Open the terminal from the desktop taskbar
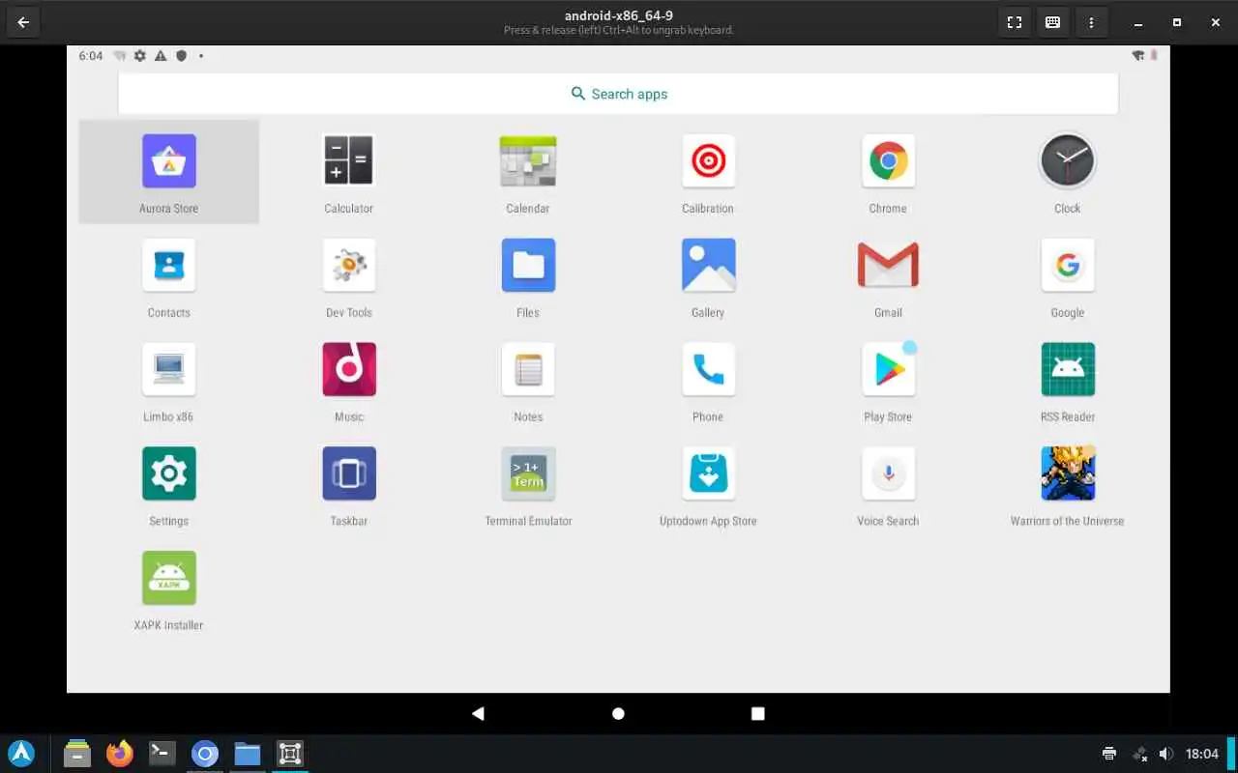Image resolution: width=1238 pixels, height=773 pixels. click(x=162, y=754)
